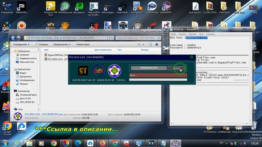Open the Вид menu in Notepad
Viewport: 262px width, 147px height.
pyautogui.click(x=201, y=34)
